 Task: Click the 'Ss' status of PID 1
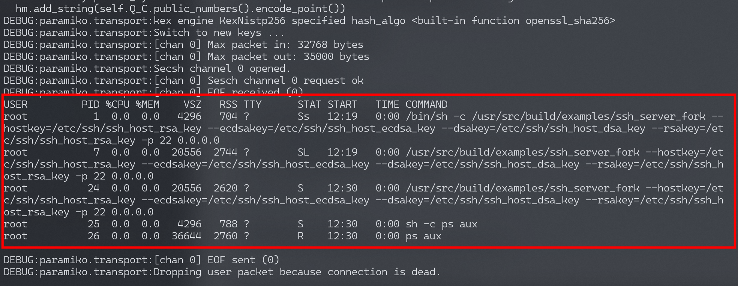tap(303, 116)
